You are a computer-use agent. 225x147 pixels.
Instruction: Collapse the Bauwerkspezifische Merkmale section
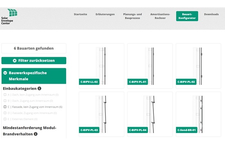click(x=34, y=76)
